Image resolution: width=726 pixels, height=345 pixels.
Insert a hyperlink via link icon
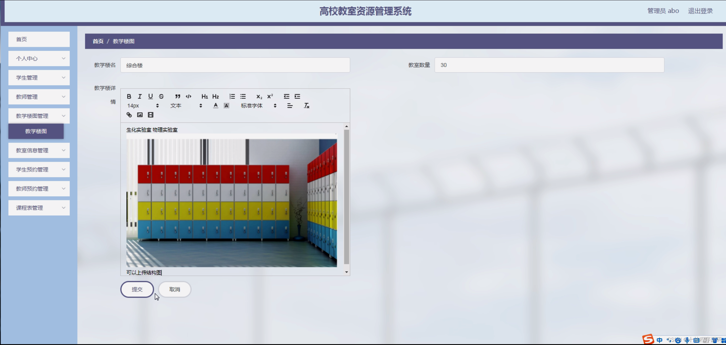click(129, 115)
